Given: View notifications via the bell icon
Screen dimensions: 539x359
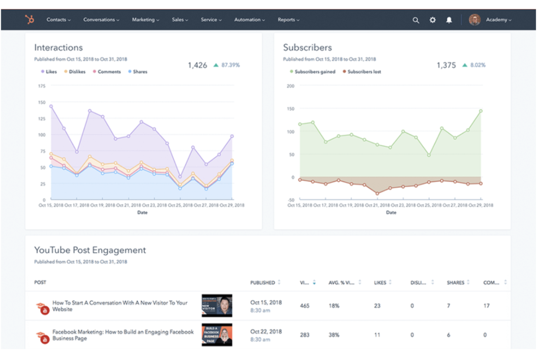Looking at the screenshot, I should [x=449, y=20].
